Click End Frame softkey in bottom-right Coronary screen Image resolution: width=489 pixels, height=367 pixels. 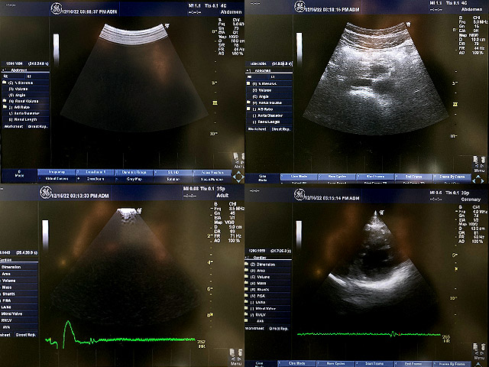(x=413, y=364)
